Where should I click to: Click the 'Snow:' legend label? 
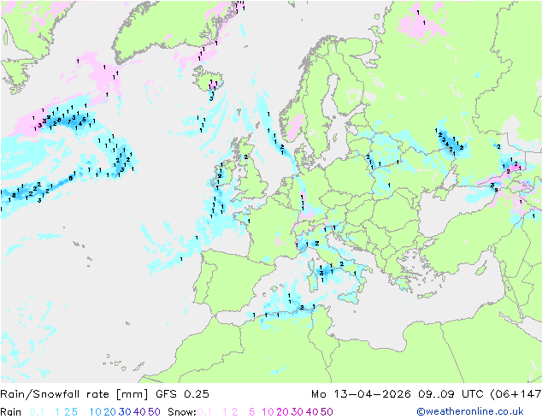coord(182,412)
